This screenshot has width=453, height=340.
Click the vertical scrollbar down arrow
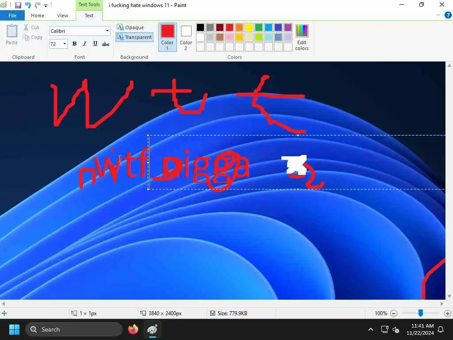(x=449, y=296)
